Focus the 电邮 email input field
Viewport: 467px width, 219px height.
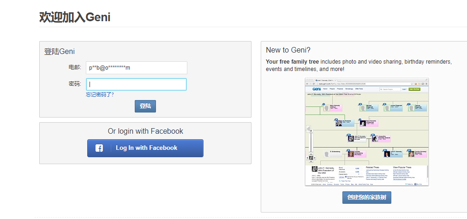(137, 68)
